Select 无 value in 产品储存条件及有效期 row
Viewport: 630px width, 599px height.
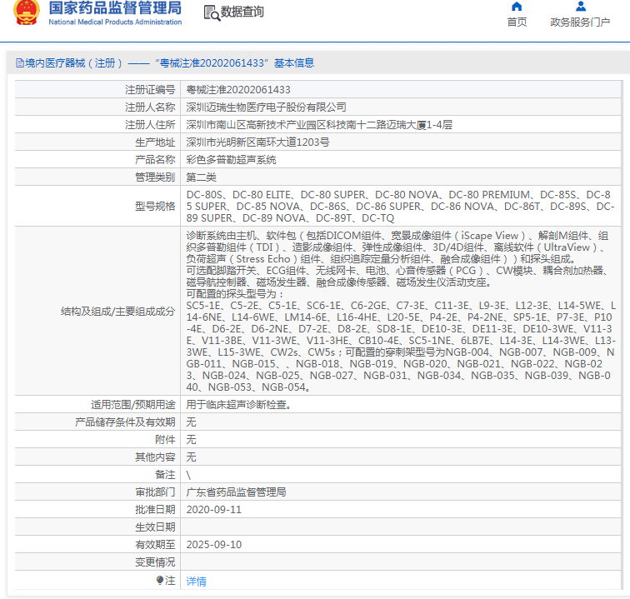191,422
